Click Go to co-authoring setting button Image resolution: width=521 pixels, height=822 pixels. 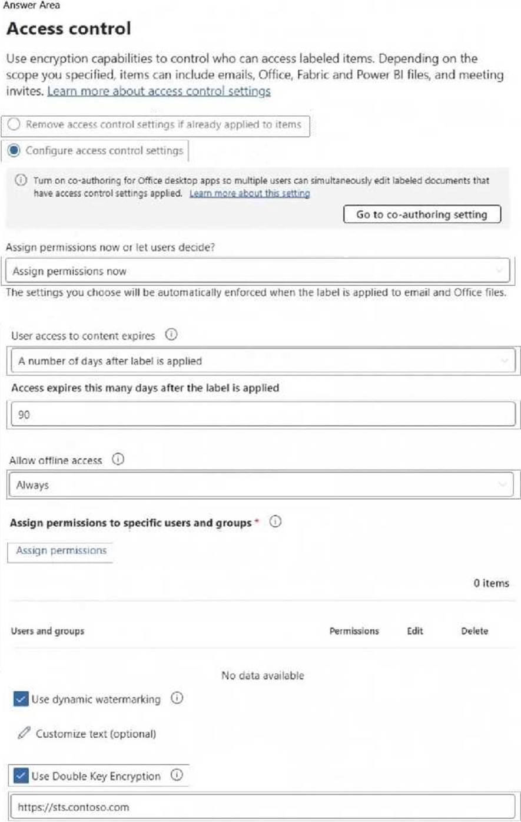click(x=422, y=214)
